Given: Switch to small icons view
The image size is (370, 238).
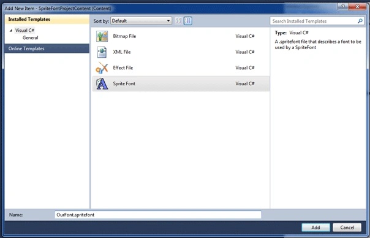Looking at the screenshot, I should [178, 21].
